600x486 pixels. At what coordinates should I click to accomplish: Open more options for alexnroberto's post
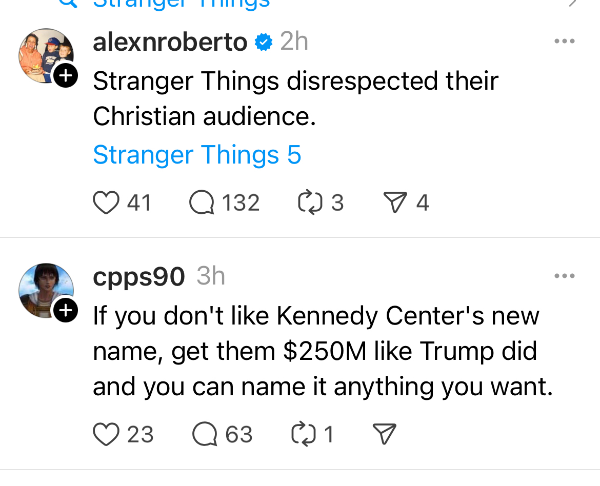tap(565, 41)
